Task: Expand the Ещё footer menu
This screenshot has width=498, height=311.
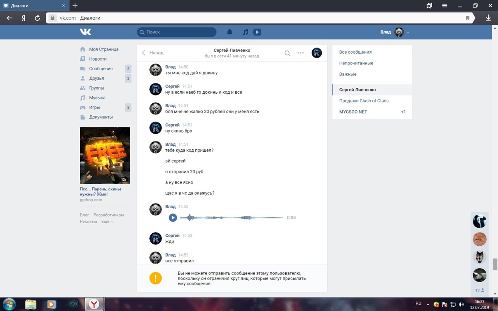Action: pos(107,222)
